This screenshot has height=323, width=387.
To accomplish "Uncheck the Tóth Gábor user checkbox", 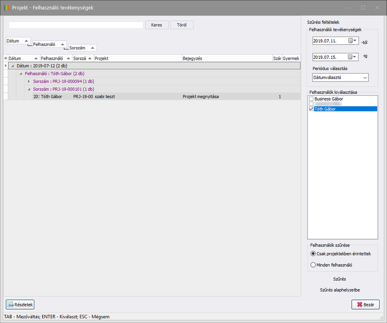I will point(311,109).
